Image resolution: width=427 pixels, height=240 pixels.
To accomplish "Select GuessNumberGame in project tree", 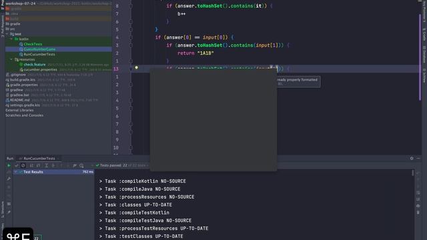I will pos(39,49).
